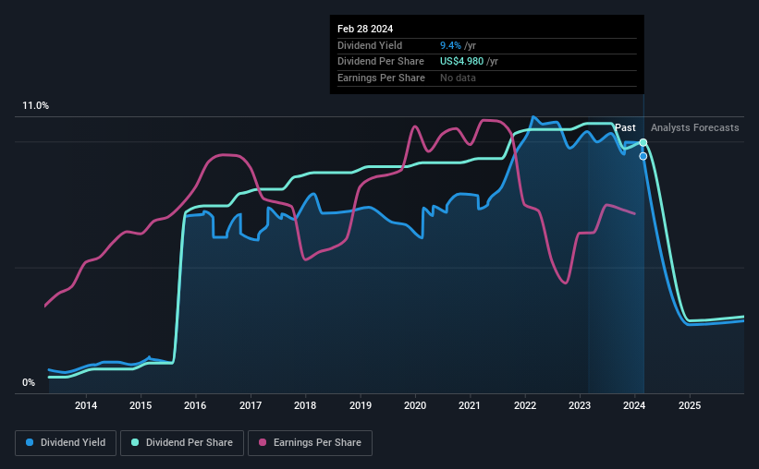Screen dimensions: 759x469
Task: Toggle the Dividend Yield legend button
Action: (x=66, y=443)
